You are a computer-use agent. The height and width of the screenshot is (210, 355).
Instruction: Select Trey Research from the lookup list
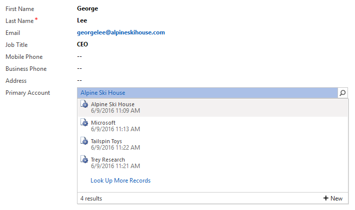212,163
